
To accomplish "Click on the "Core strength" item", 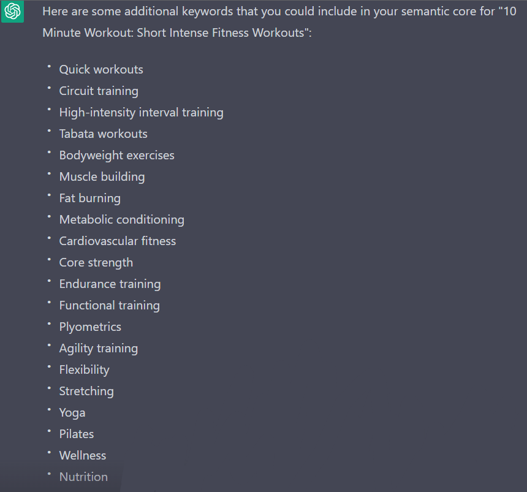I will point(96,263).
